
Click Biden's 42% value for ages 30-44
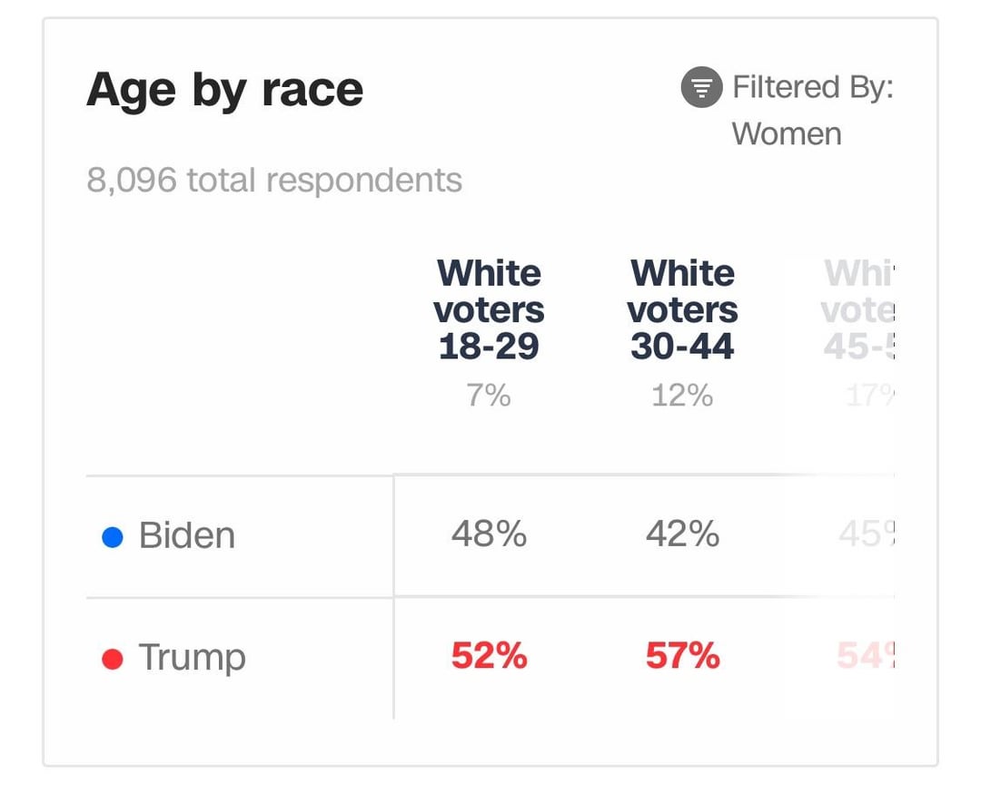pos(682,534)
